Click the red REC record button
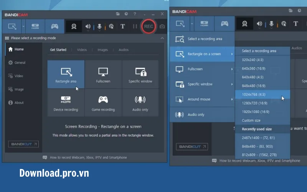This screenshot has height=192, width=307. [149, 26]
